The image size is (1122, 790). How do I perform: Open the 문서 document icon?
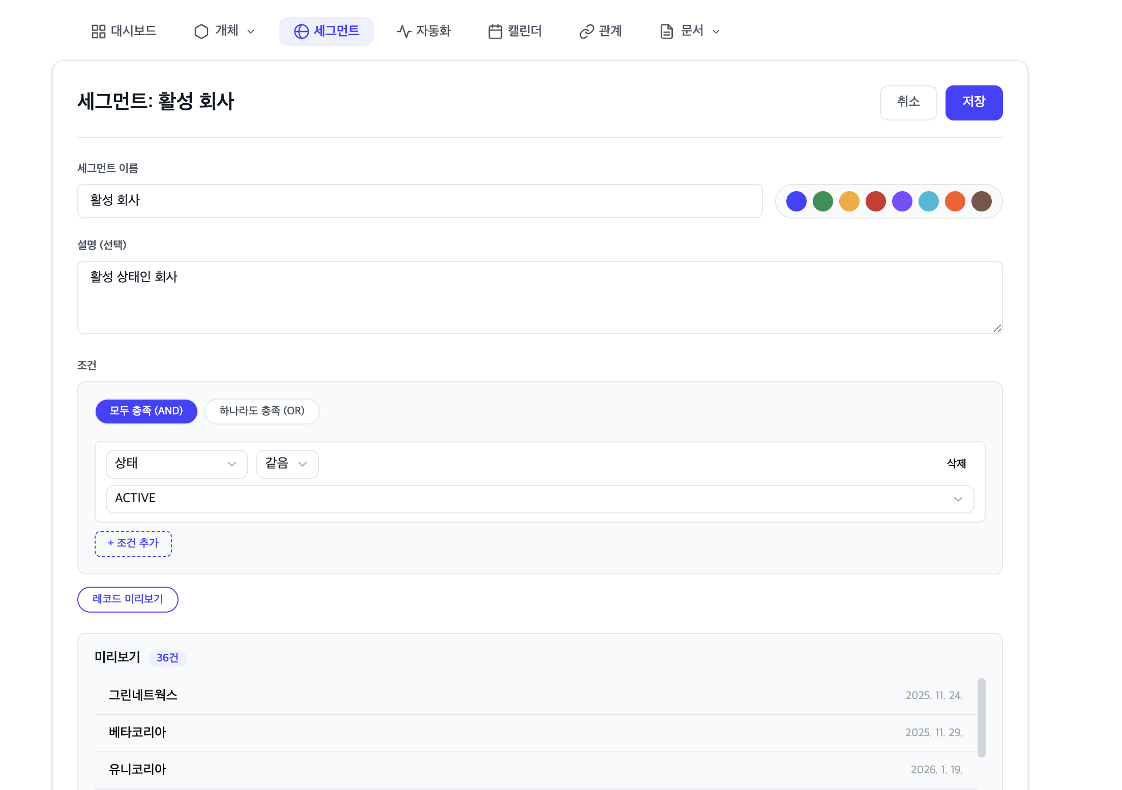[x=666, y=31]
